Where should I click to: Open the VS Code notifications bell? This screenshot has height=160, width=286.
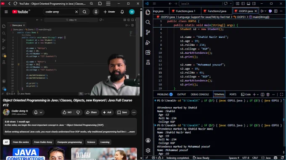(282, 157)
